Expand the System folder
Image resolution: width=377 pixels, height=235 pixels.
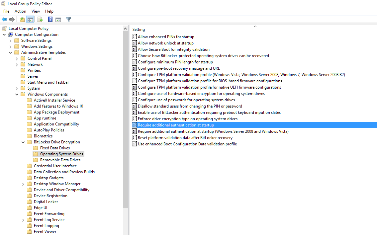point(17,88)
